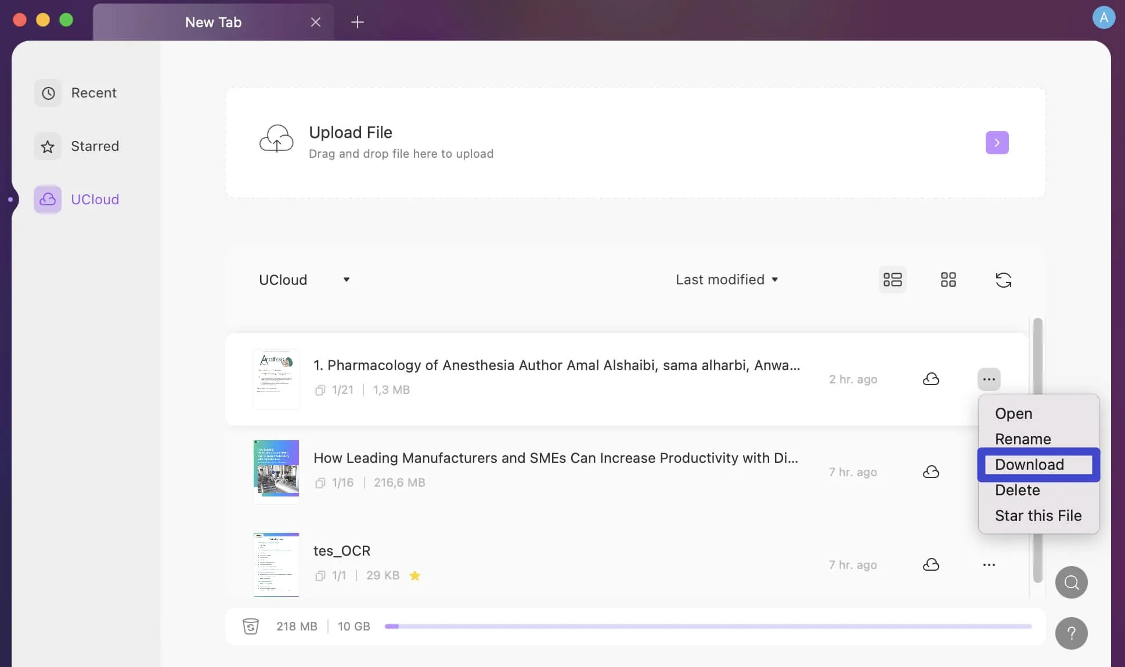The image size is (1125, 667).
Task: Click the list view toggle icon
Action: [x=892, y=280]
